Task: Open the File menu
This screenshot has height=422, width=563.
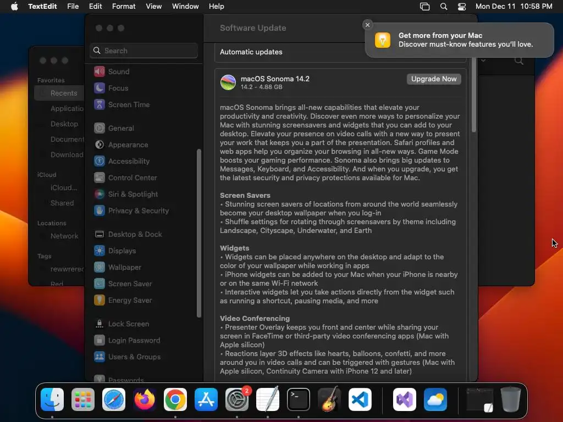Action: click(x=73, y=7)
